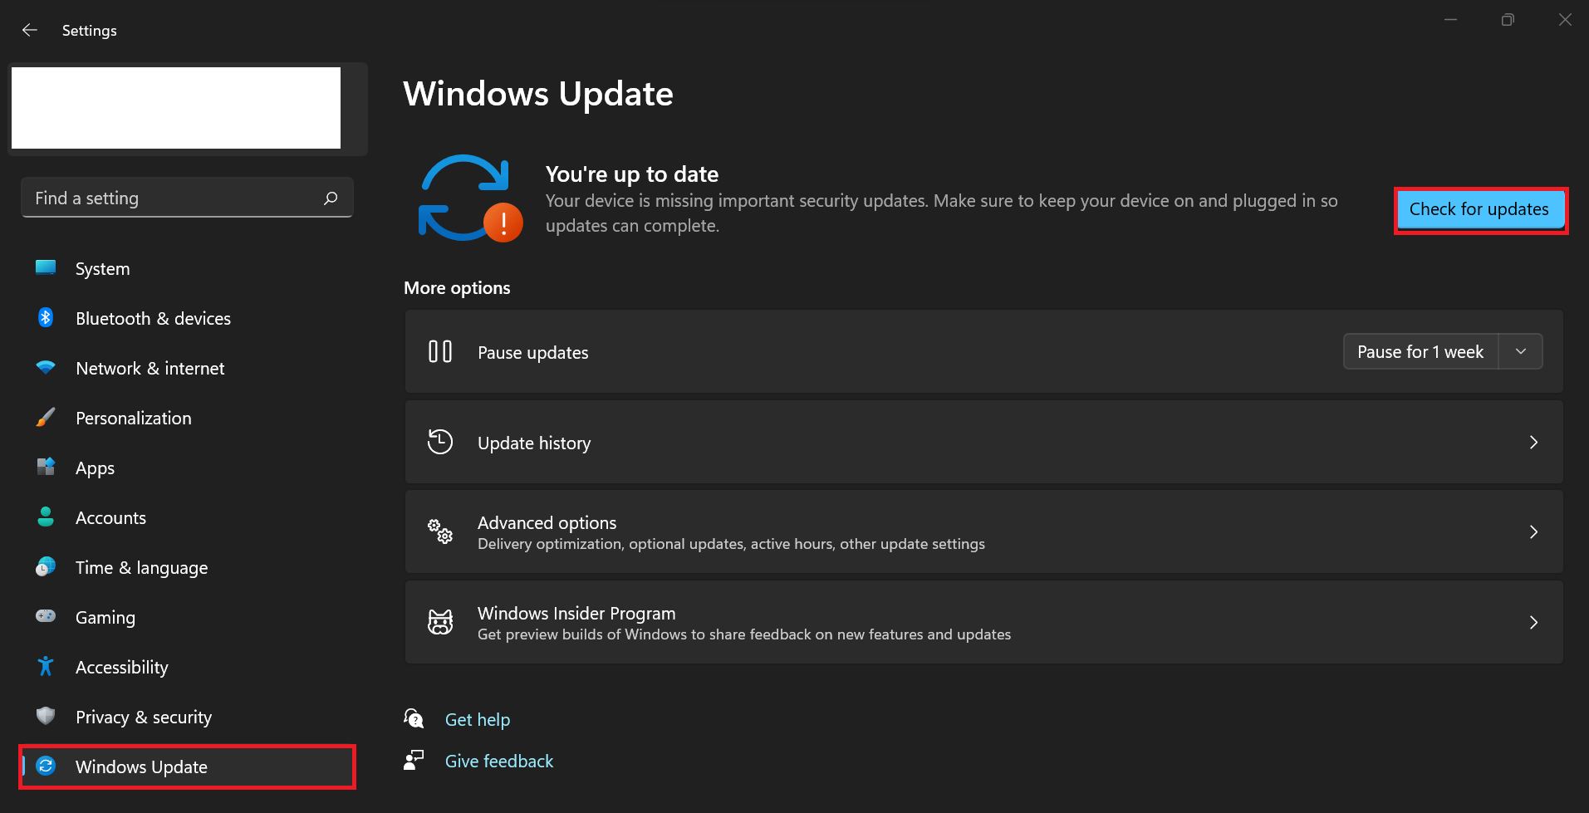The image size is (1589, 813).
Task: Click Check for updates button
Action: (x=1480, y=209)
